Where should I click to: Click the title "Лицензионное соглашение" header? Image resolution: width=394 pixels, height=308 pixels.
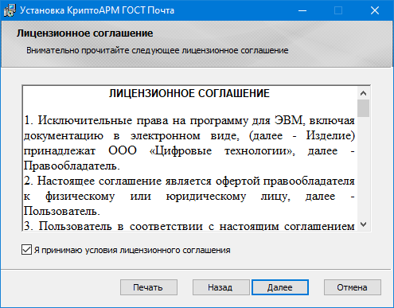(x=85, y=33)
